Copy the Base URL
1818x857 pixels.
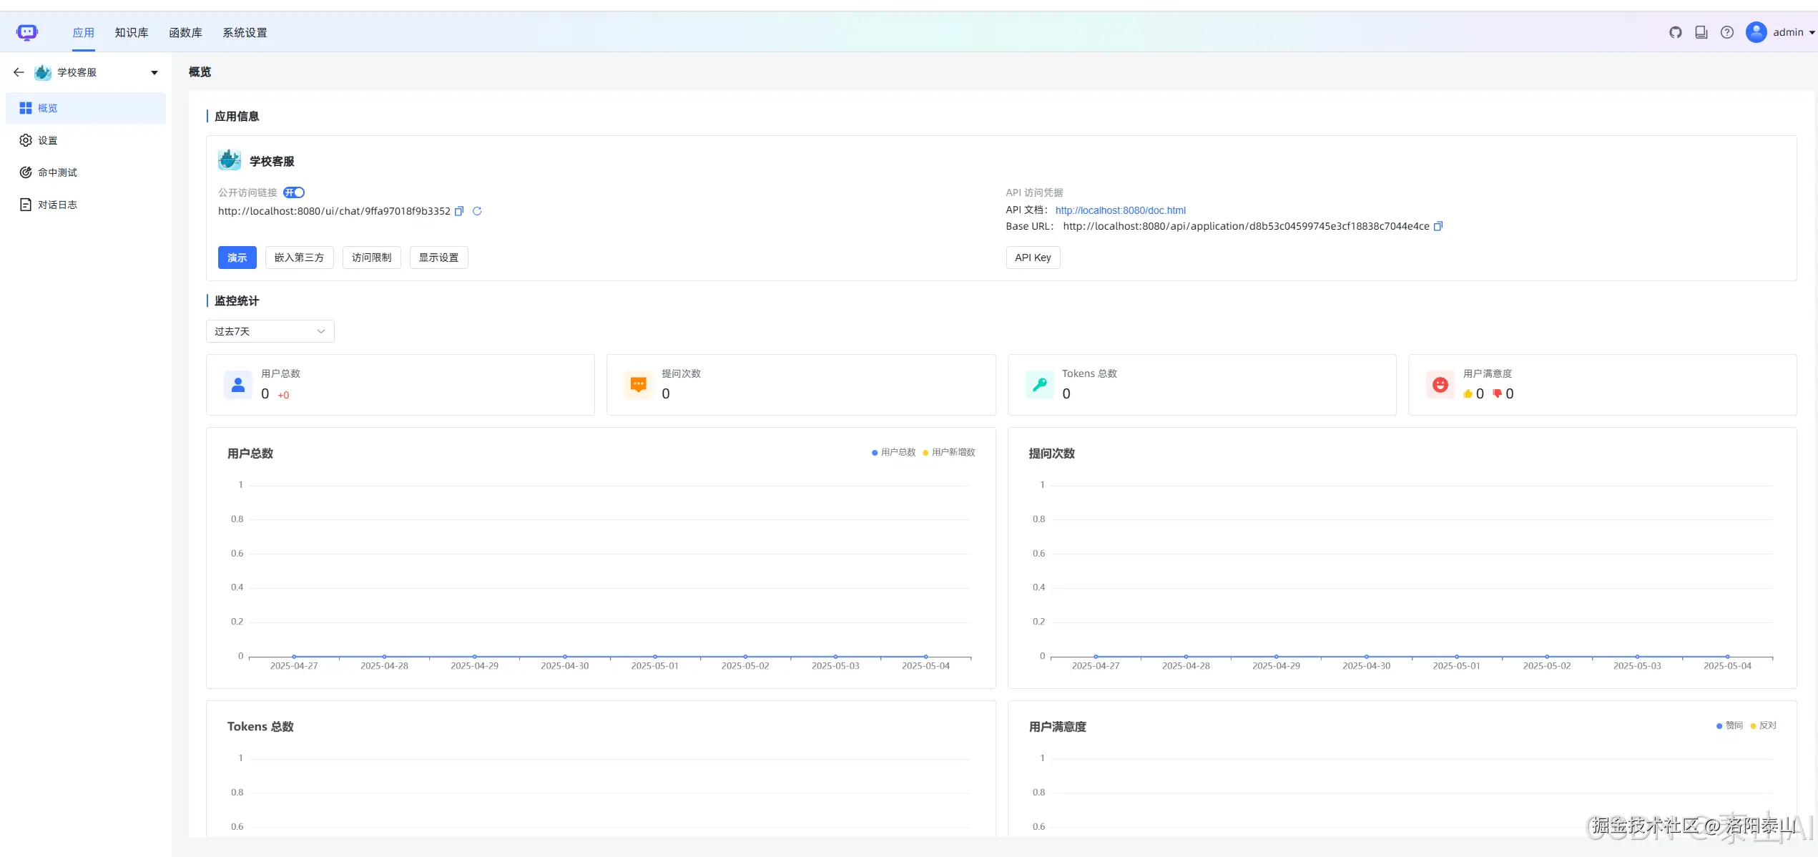[x=1438, y=226]
